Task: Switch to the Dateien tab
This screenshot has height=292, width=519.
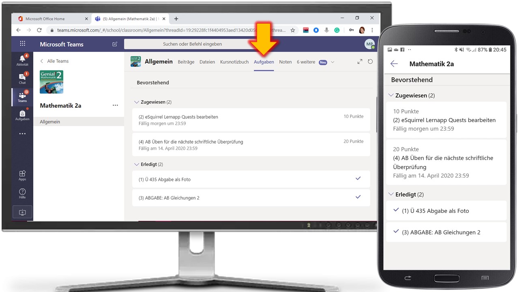Action: 207,62
